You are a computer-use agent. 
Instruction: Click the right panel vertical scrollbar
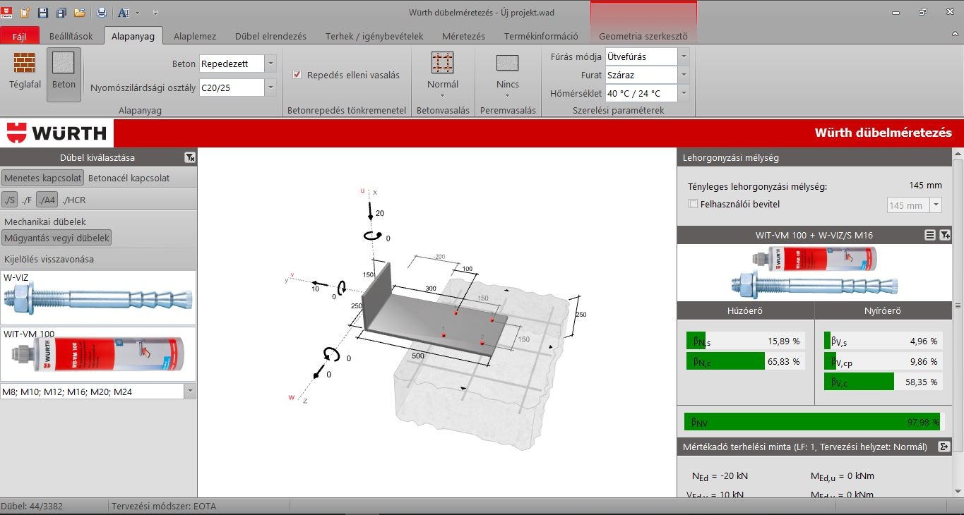pos(958,305)
